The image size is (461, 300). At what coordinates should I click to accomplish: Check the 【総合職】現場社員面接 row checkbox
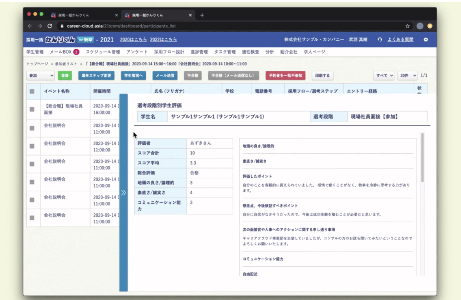tap(32, 109)
